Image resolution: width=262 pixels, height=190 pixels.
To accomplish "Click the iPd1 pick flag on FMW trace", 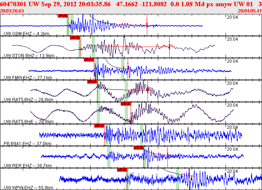I will click(x=89, y=60).
